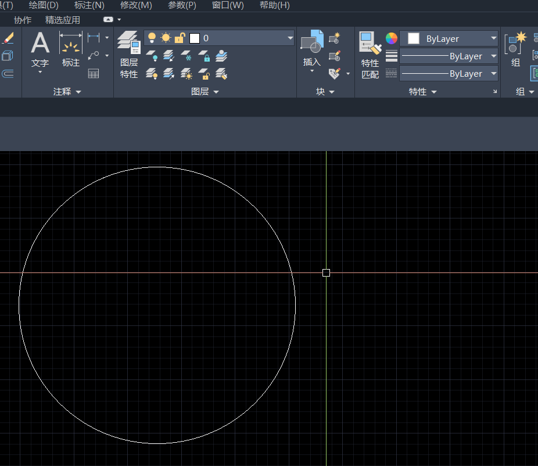Open the linetype ByLayer dropdown
The image size is (538, 466).
pos(494,73)
